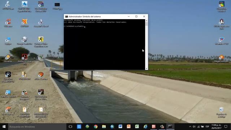Select the Equipo (This PC) desktop icon

[8, 41]
